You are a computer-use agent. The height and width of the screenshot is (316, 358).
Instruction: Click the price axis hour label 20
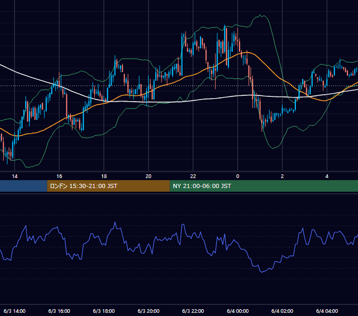pos(148,176)
